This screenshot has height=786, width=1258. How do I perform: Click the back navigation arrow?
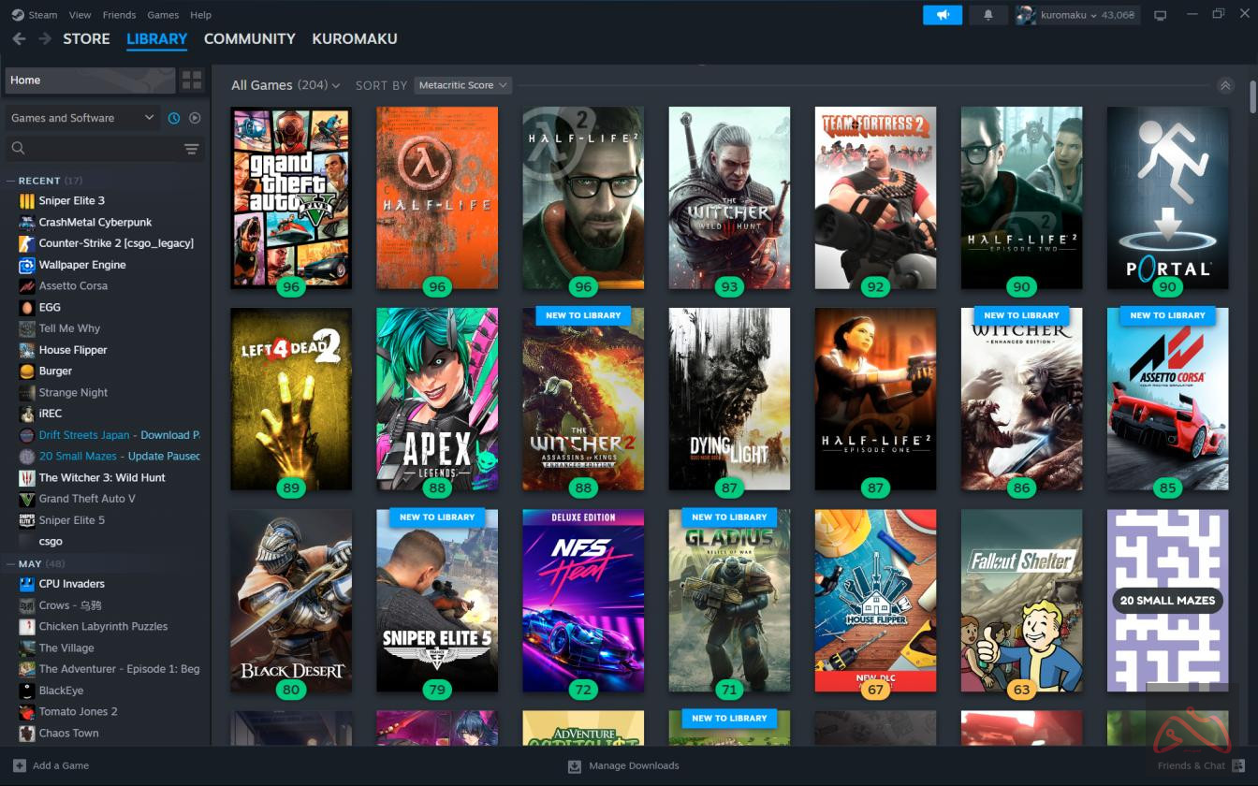point(19,39)
